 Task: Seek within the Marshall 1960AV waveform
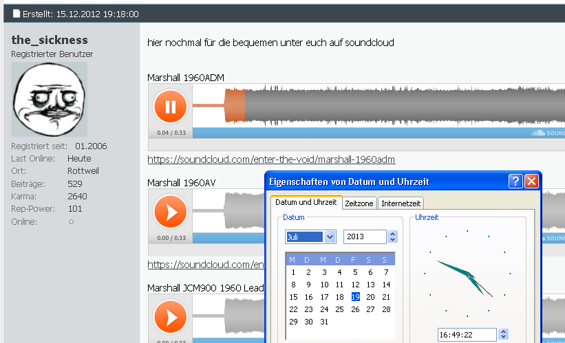(228, 211)
